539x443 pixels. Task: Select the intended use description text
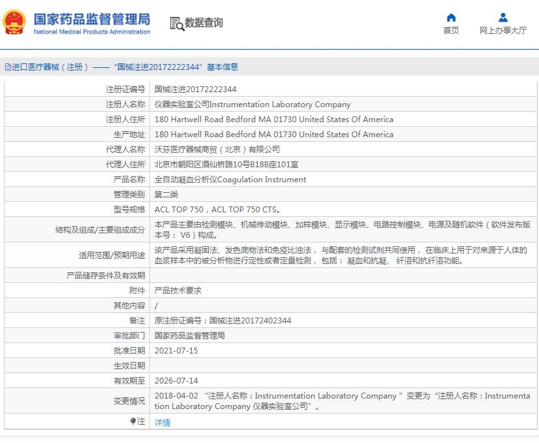click(341, 255)
